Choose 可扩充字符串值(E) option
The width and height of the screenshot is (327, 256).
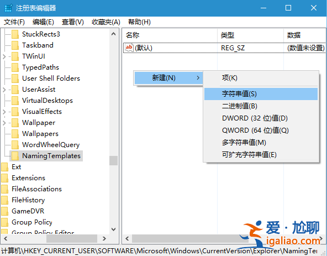pos(261,155)
